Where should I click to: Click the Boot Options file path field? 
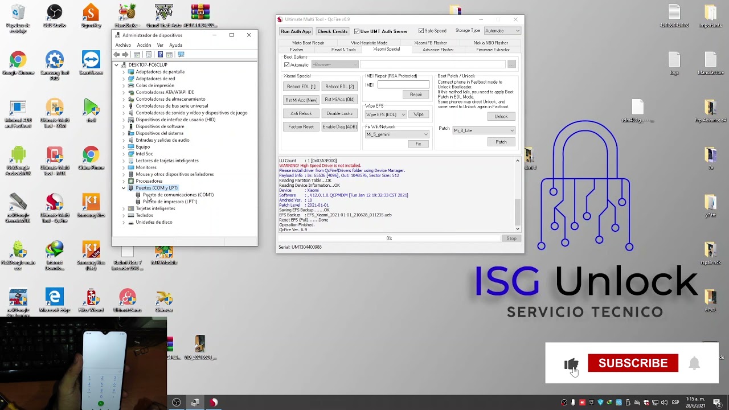(x=433, y=64)
